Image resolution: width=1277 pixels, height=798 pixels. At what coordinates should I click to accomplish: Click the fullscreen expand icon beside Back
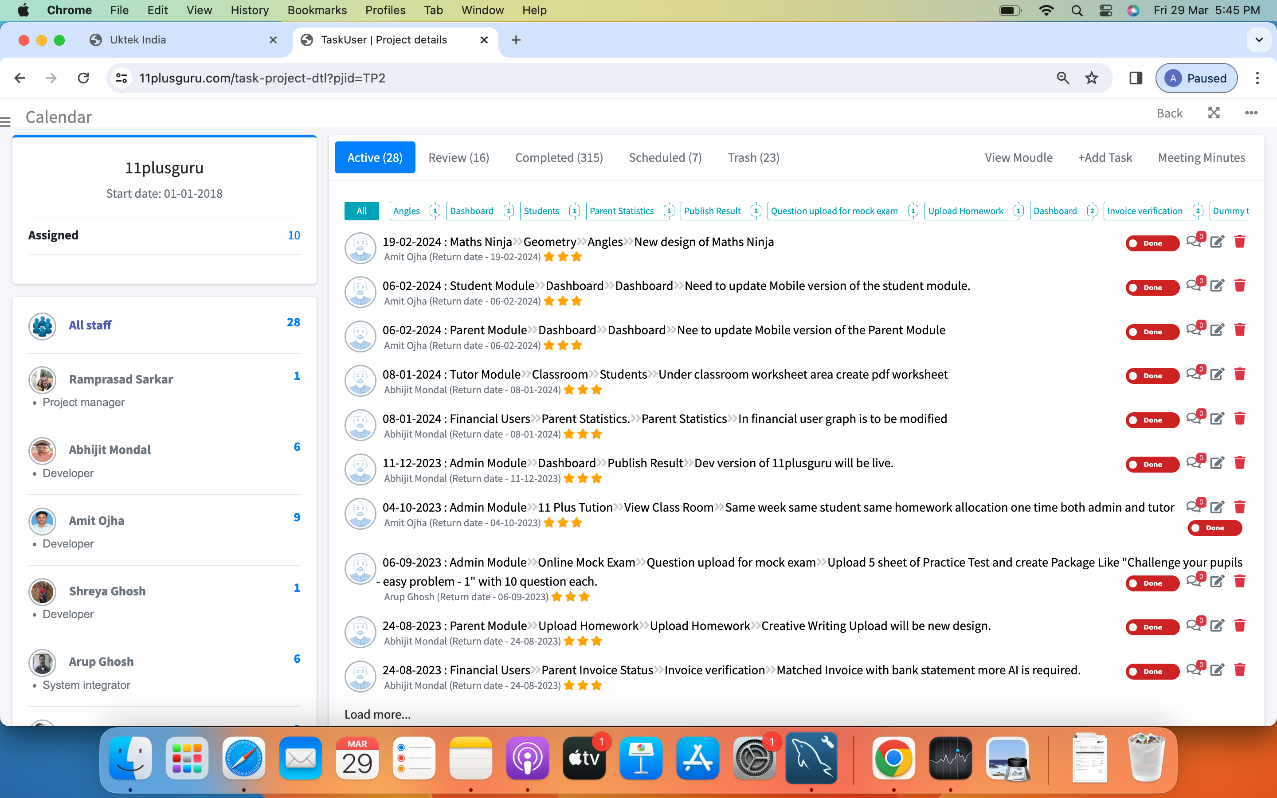click(1214, 113)
